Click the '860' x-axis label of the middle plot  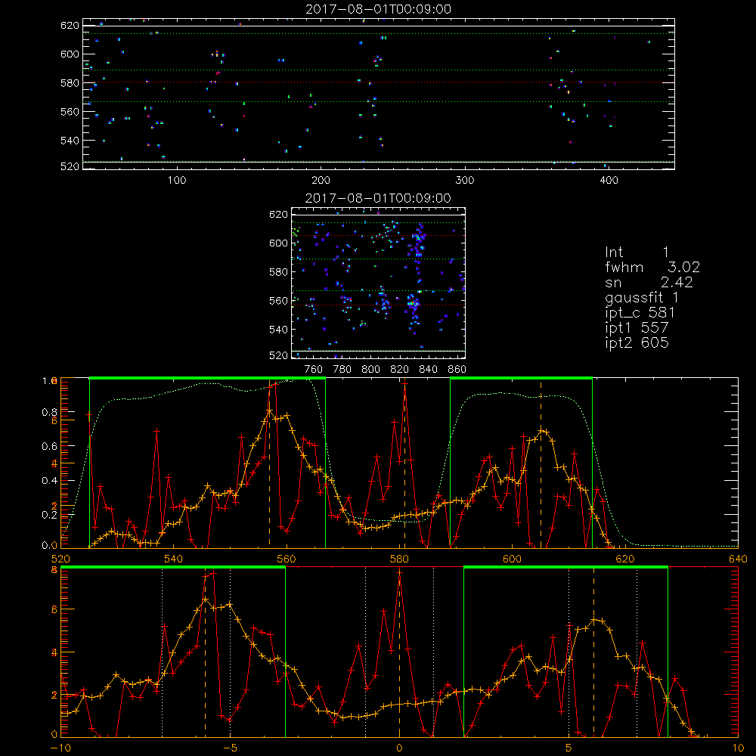pos(457,370)
